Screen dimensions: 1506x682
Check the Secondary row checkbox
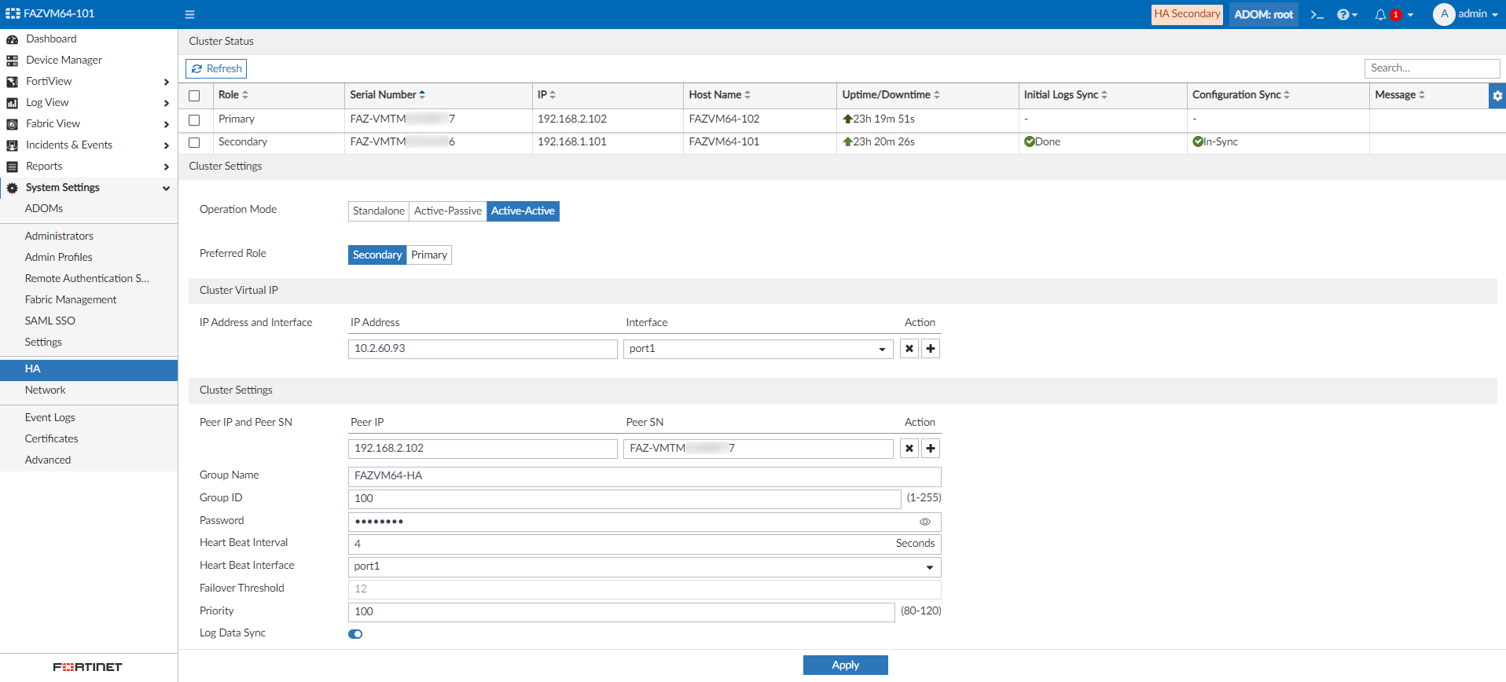[x=194, y=143]
